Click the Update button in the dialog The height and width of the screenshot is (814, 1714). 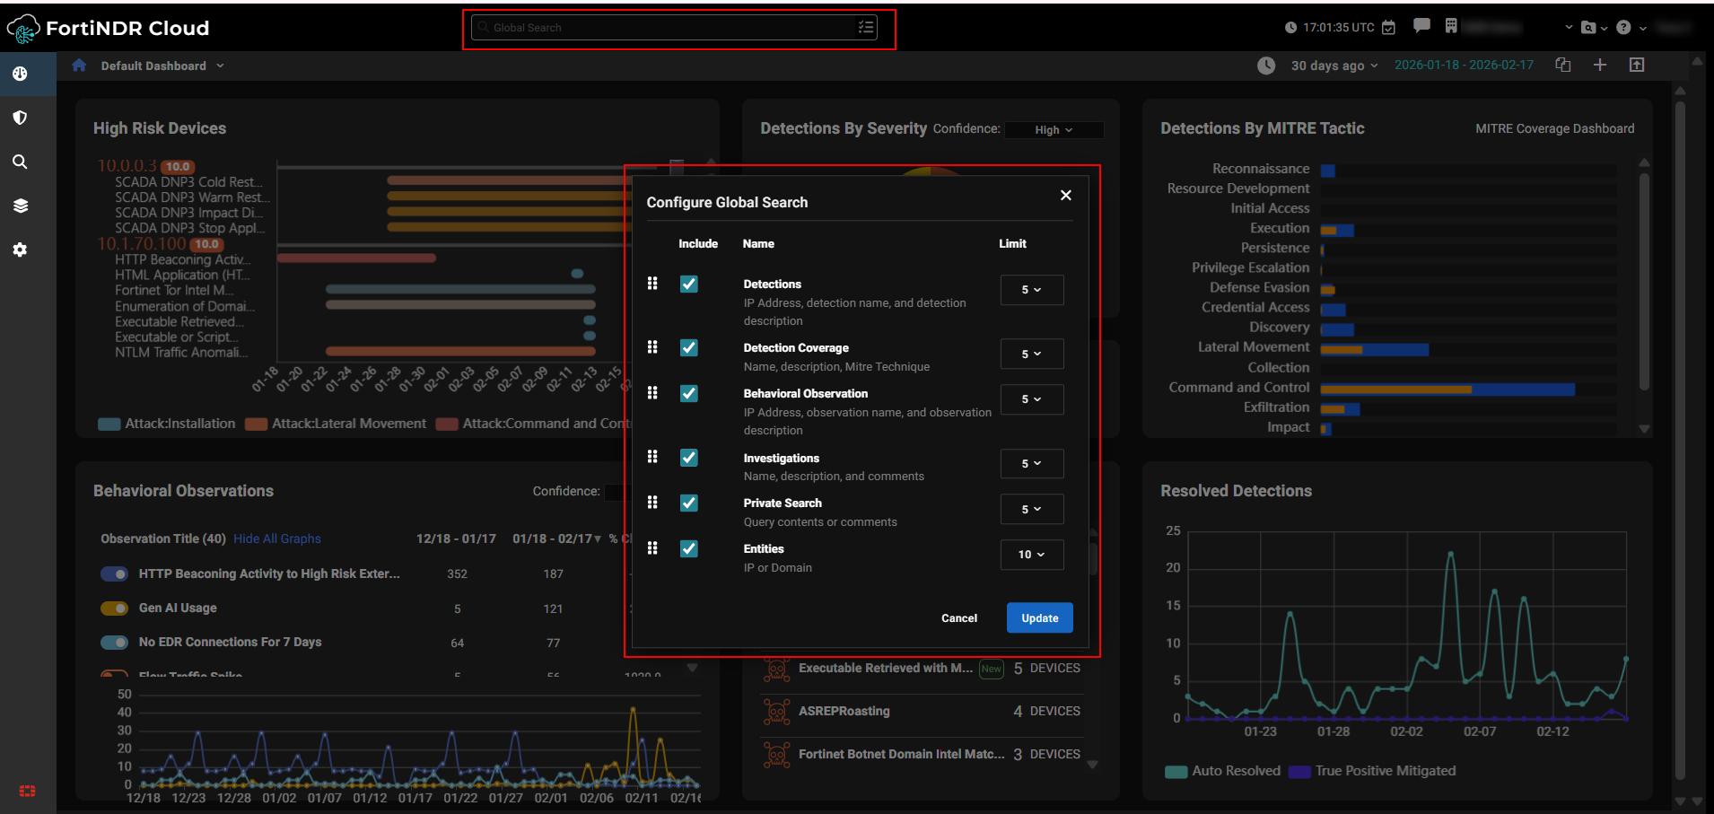[x=1039, y=617]
